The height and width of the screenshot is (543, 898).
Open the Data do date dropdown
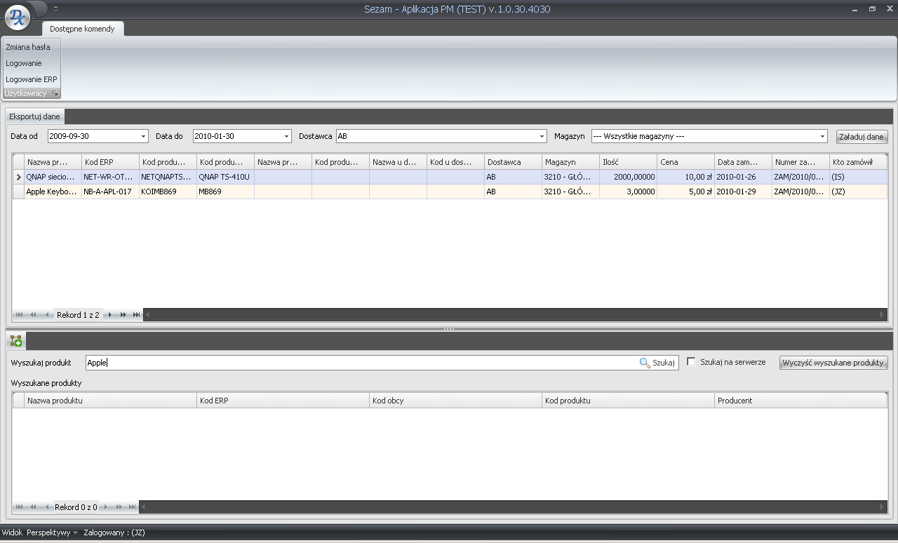coord(287,136)
